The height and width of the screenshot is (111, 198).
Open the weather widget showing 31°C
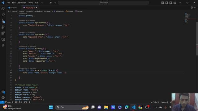[12, 107]
